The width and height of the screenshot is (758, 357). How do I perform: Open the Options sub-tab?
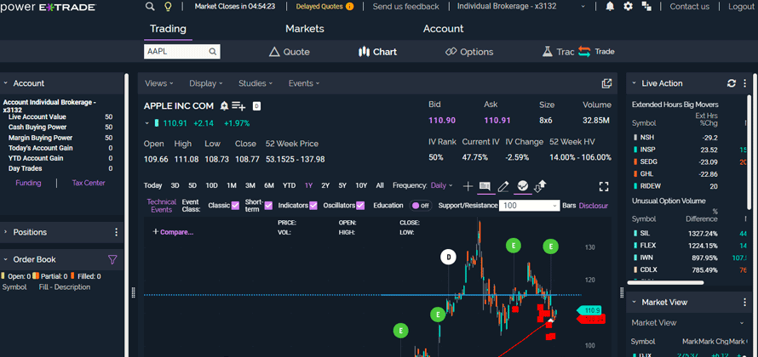coord(469,52)
